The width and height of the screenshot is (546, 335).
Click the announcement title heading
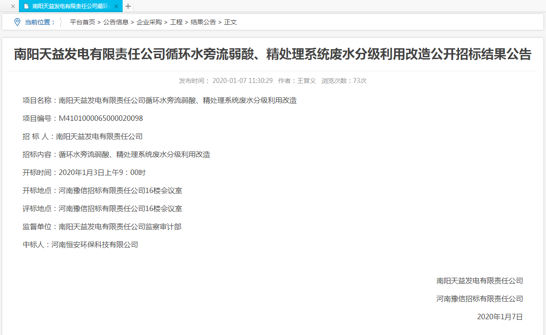(273, 55)
